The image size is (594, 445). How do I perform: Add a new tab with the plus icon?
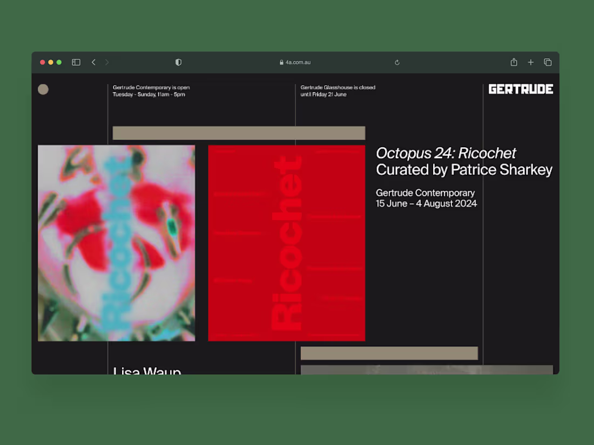[531, 62]
